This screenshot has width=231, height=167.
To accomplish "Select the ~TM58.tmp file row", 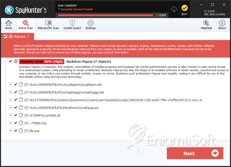I will (x=35, y=123).
